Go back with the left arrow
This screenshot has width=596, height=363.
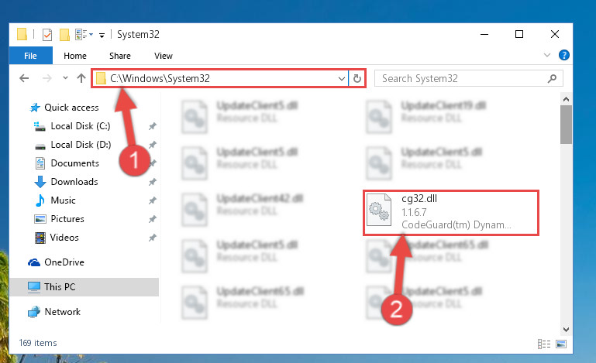24,78
